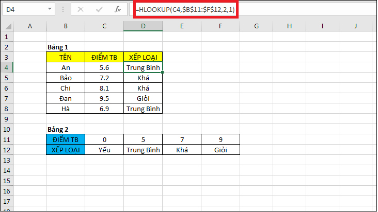Select the Yếu cell in Bảng 2
The height and width of the screenshot is (212, 378).
pyautogui.click(x=104, y=150)
